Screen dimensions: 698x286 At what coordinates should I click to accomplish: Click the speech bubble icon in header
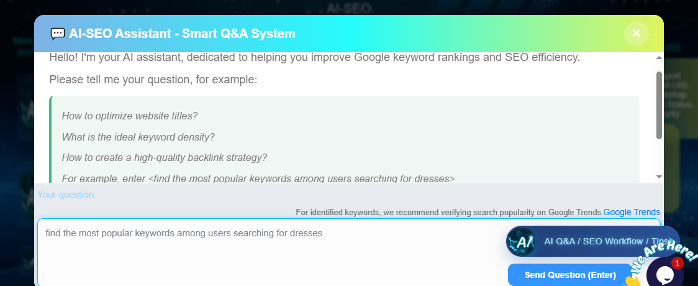[x=57, y=34]
